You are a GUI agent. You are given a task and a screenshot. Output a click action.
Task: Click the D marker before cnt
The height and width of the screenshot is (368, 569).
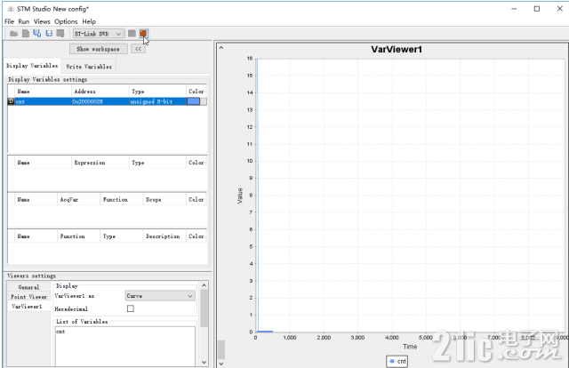click(11, 101)
